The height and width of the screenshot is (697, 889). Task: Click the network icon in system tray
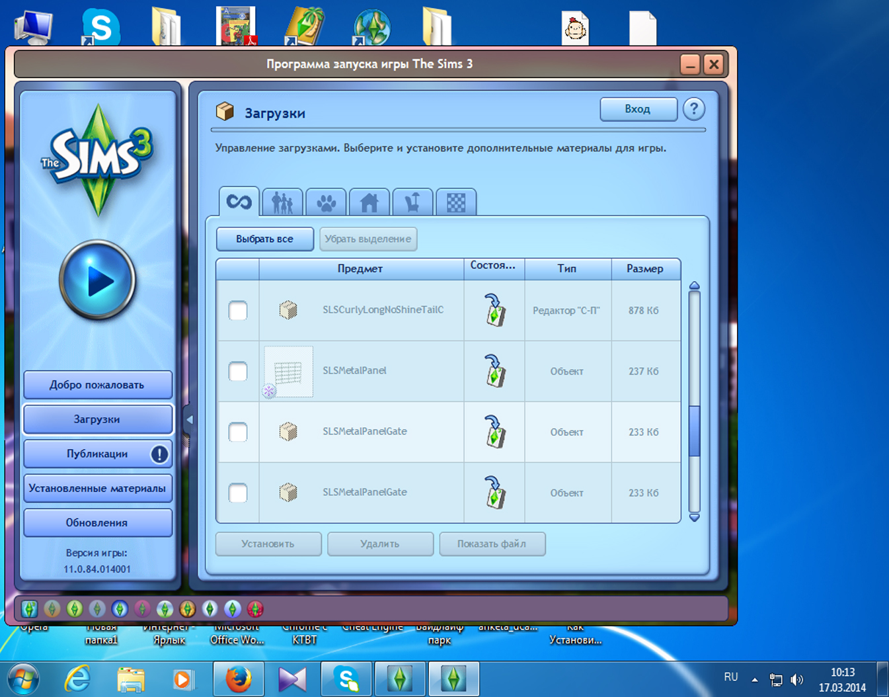pos(776,679)
